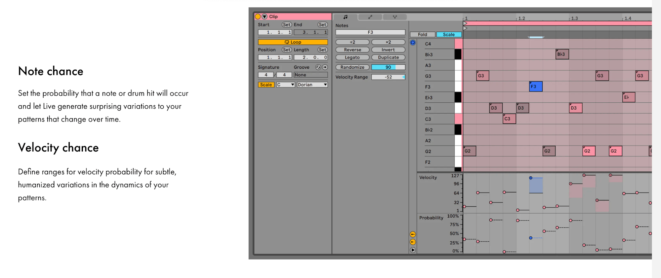Click the ÷2 halve tempo button
Screen dimensions: 661x278
(x=352, y=42)
